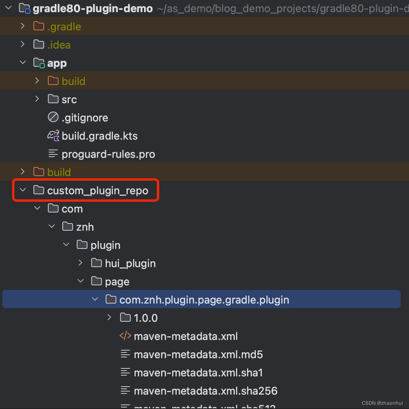Click the ignored-file icon on .gitignore
The width and height of the screenshot is (409, 409).
click(53, 117)
